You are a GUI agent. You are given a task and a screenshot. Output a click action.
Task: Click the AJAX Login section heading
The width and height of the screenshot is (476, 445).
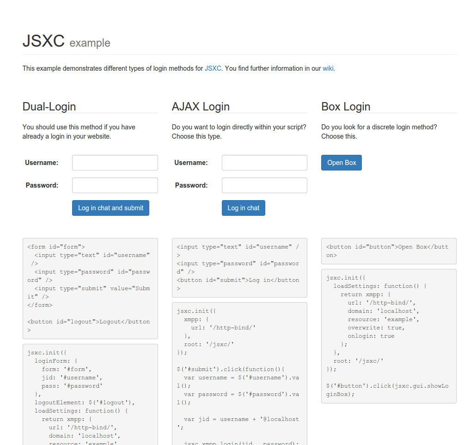click(201, 107)
